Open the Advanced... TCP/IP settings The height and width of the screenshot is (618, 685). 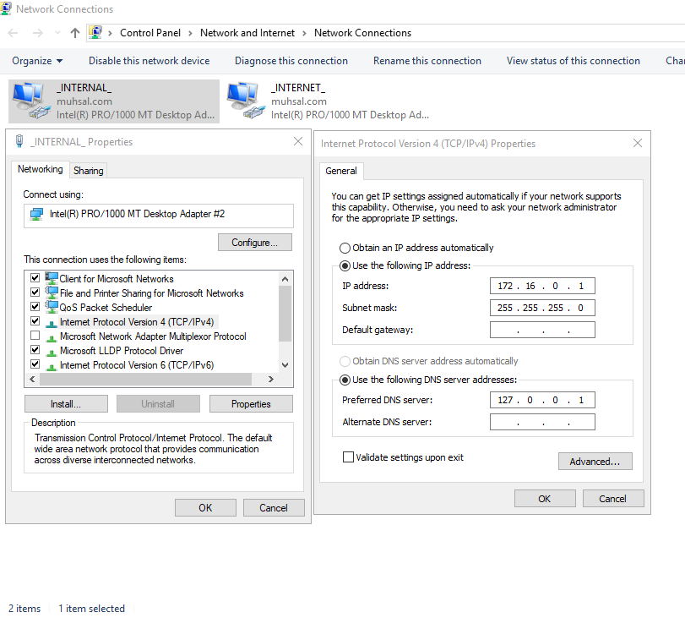click(x=595, y=462)
